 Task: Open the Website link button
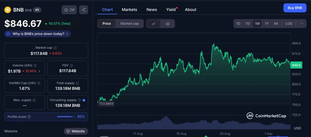[76, 131]
